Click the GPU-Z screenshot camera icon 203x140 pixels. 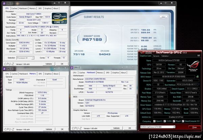pyautogui.click(x=199, y=56)
